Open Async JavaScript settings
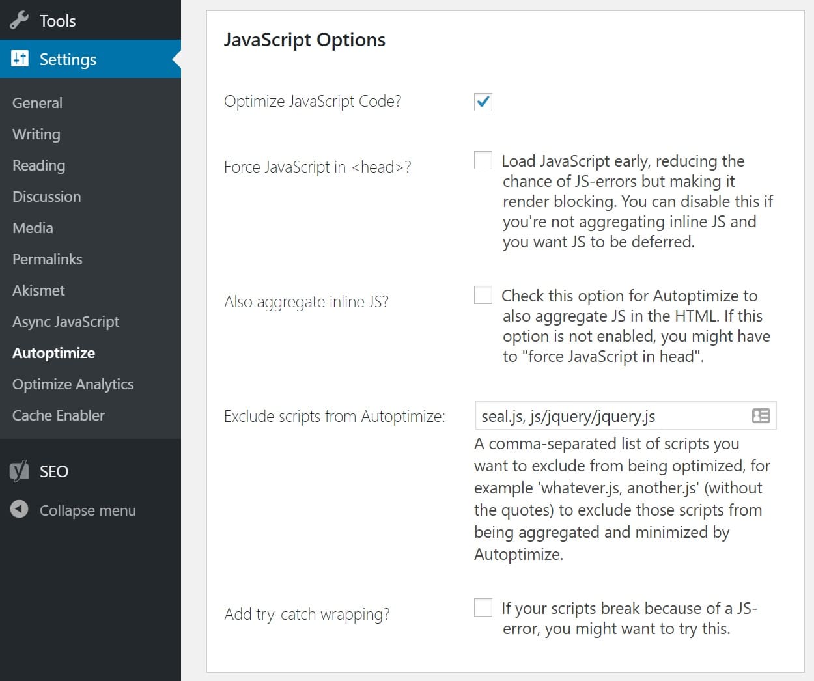 coord(65,322)
